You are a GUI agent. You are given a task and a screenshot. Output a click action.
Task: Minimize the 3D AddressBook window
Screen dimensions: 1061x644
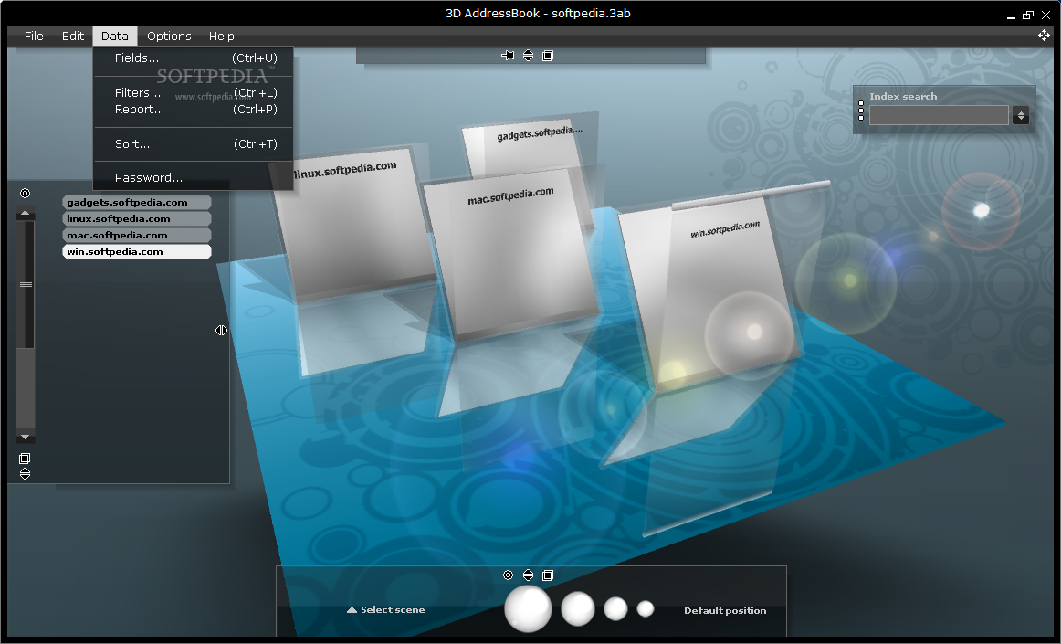click(1011, 16)
